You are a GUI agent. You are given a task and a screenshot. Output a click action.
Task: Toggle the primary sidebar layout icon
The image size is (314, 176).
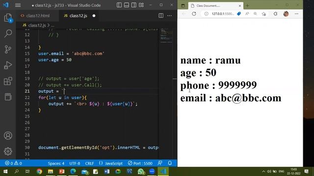[119, 5]
